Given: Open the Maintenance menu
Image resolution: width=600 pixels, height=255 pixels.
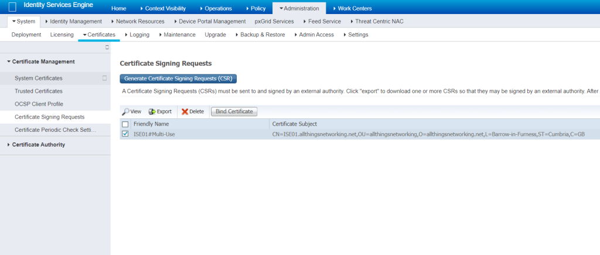Looking at the screenshot, I should click(x=177, y=35).
